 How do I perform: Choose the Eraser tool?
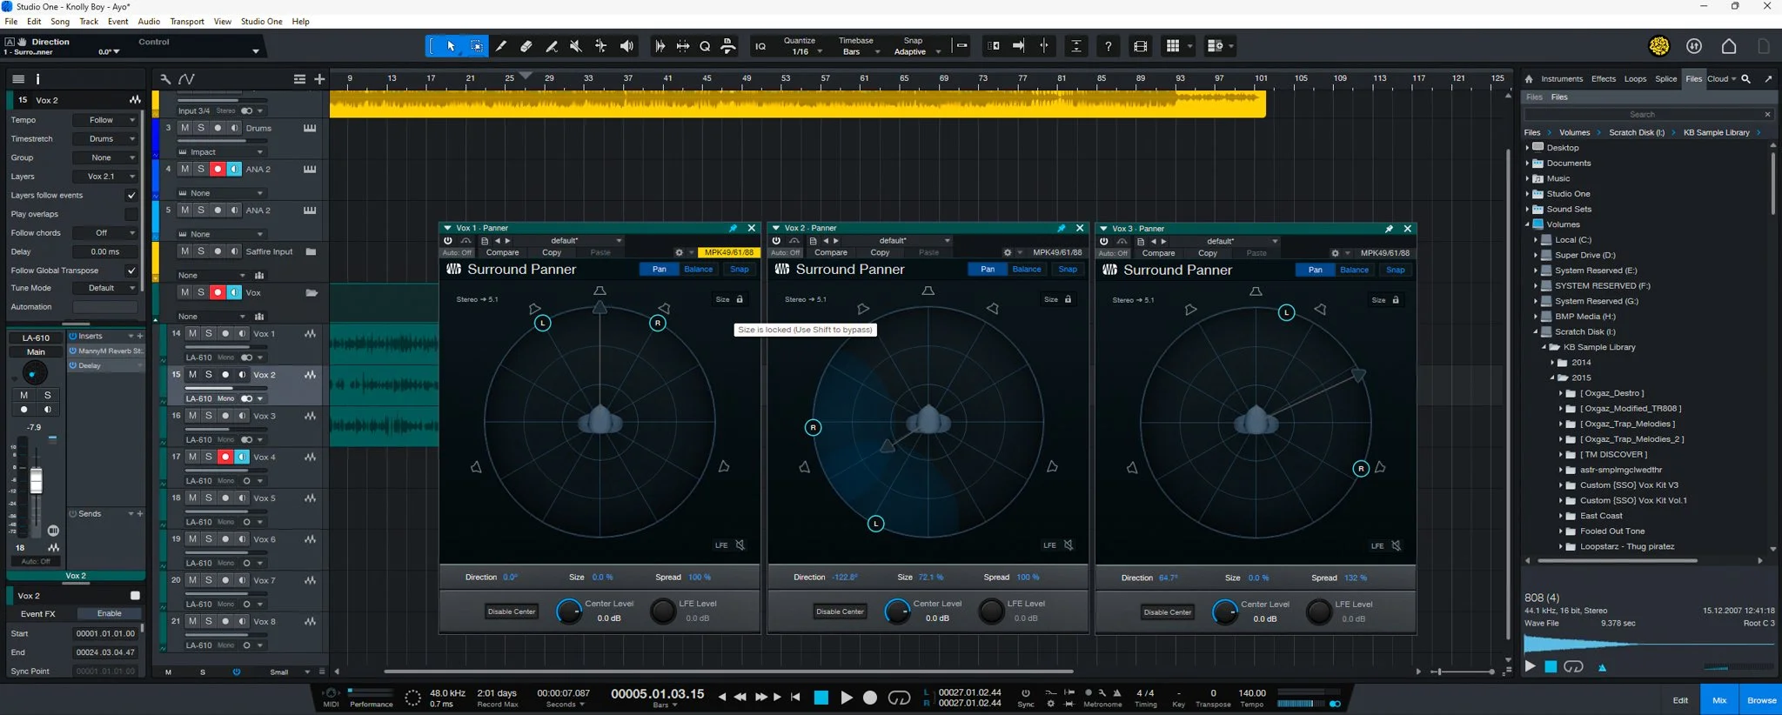[x=526, y=46]
